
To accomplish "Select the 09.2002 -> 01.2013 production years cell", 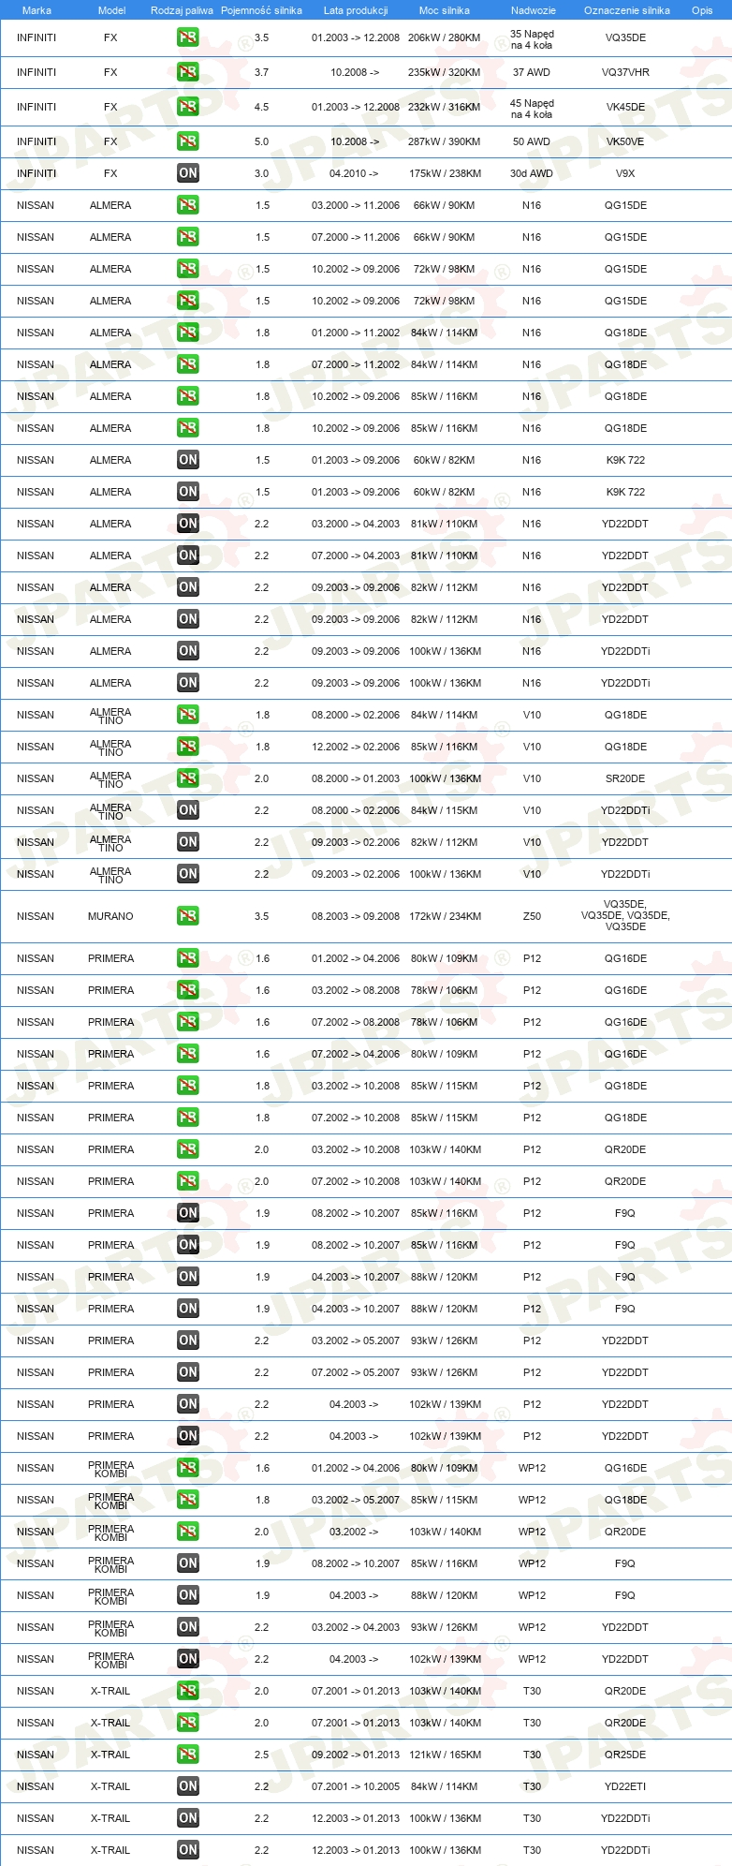I will point(356,1755).
